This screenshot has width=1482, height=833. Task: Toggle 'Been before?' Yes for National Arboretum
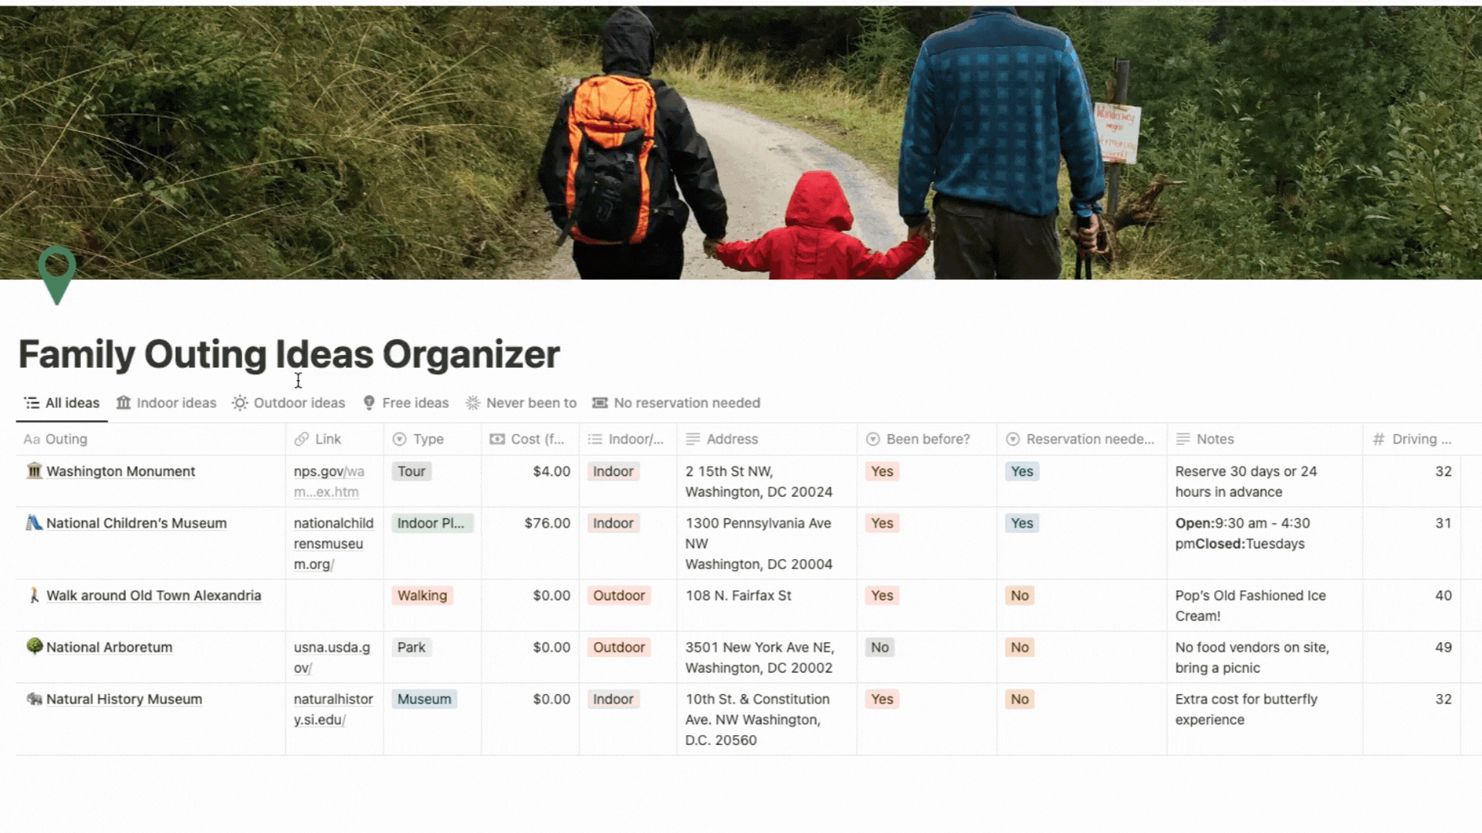(x=878, y=647)
